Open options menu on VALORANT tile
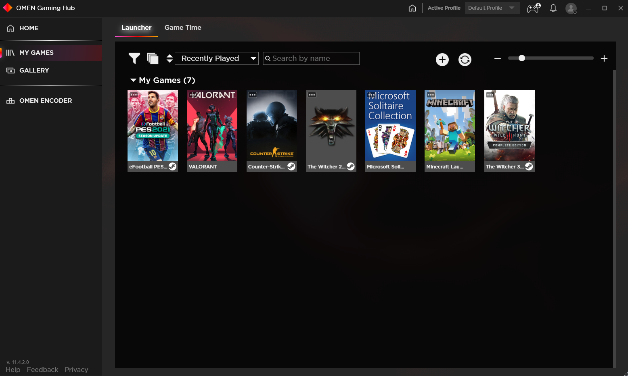This screenshot has height=376, width=628. tap(193, 95)
